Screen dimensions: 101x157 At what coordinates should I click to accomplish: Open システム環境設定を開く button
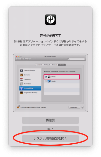(x=50, y=138)
